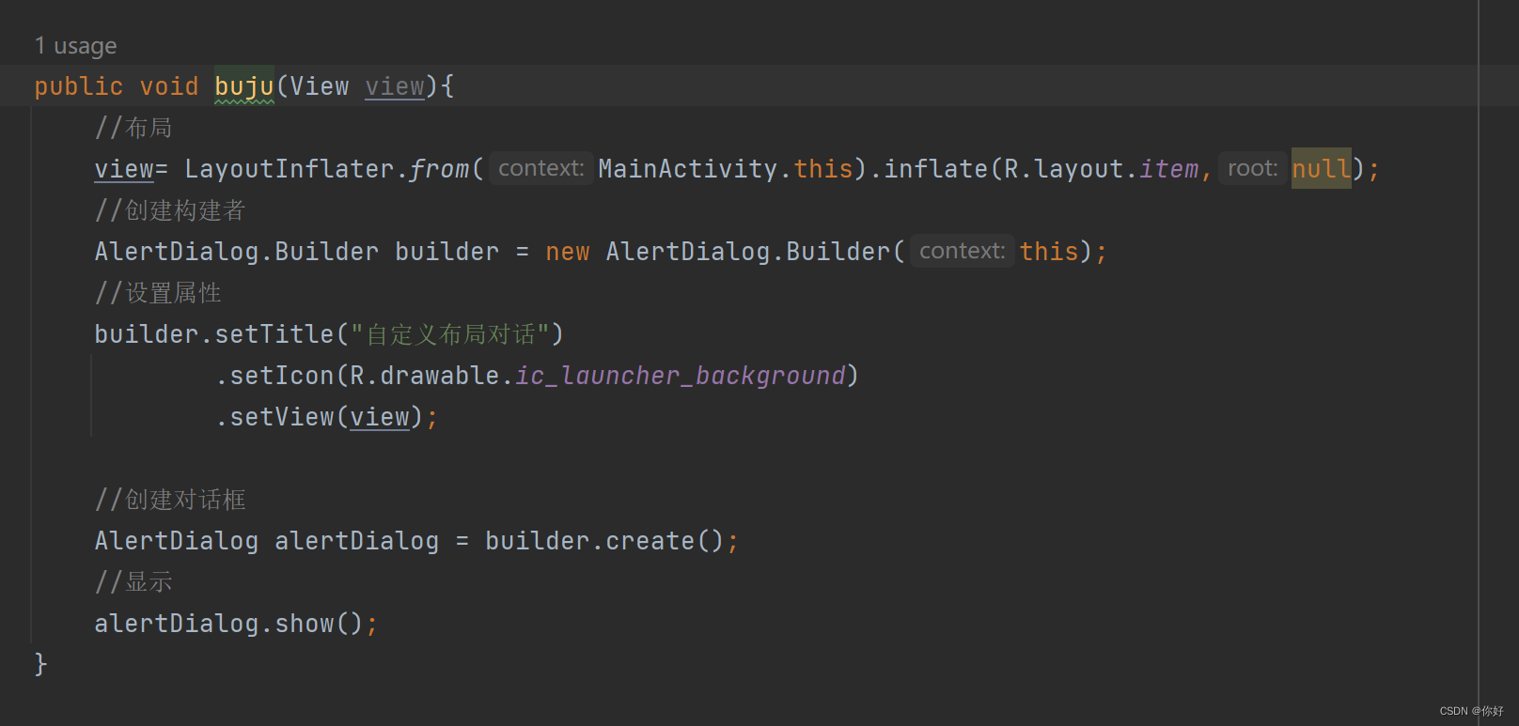Viewport: 1519px width, 726px height.
Task: Click the "void" keyword
Action: [169, 86]
